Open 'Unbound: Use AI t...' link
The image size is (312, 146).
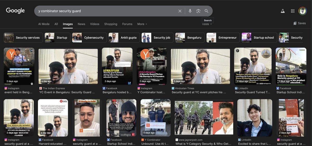(155, 144)
